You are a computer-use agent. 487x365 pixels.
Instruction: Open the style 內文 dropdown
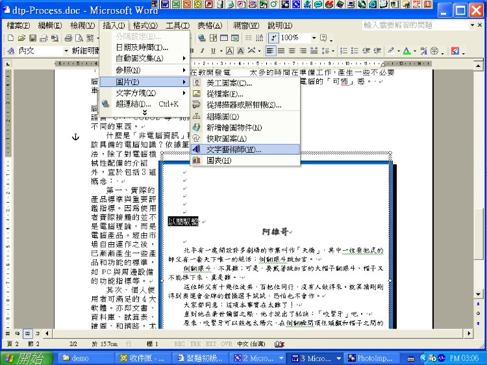[x=66, y=51]
